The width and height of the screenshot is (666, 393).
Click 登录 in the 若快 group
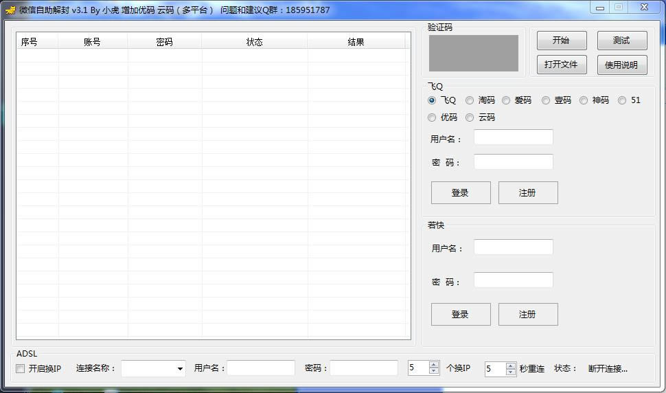461,315
